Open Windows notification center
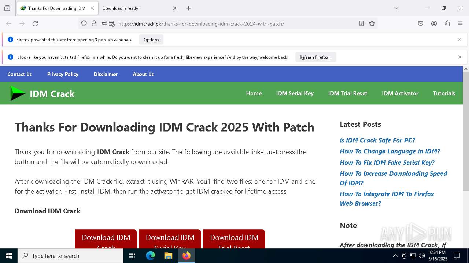The width and height of the screenshot is (469, 263). [457, 256]
